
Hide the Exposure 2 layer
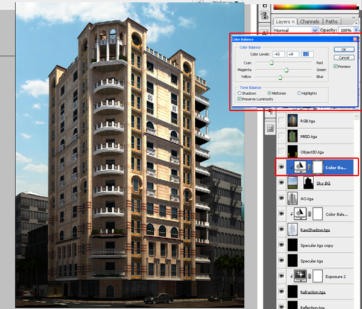click(x=281, y=276)
